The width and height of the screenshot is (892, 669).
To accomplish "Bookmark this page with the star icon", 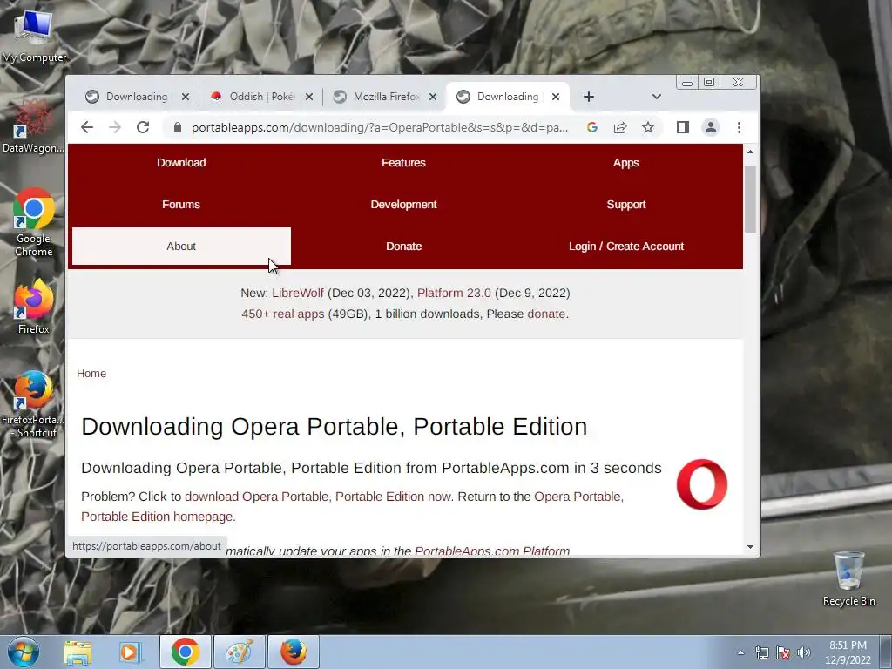I will 648,127.
